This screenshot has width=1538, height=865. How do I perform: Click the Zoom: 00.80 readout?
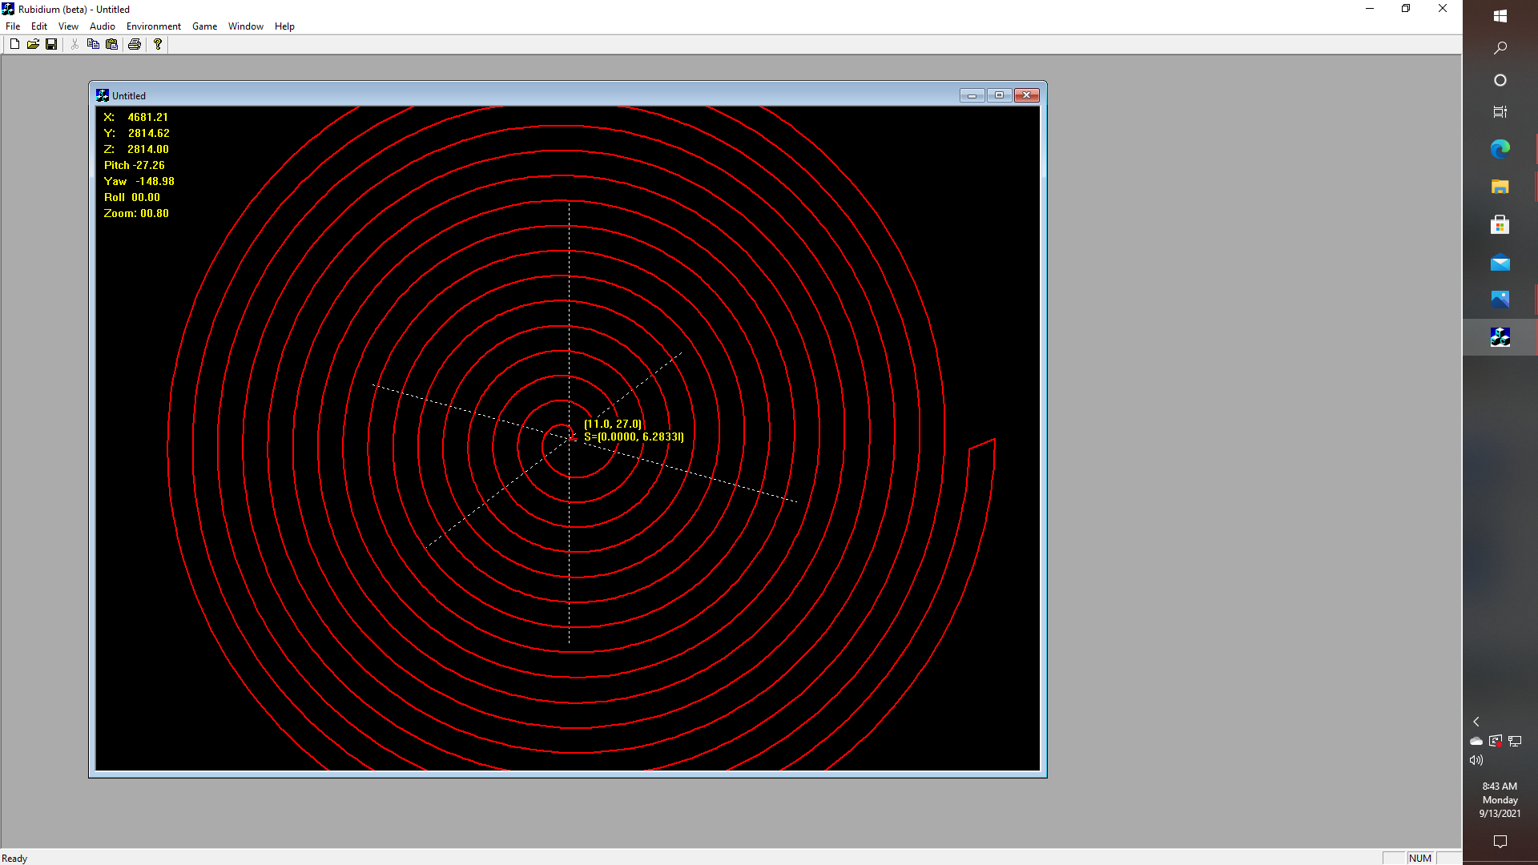pos(136,213)
